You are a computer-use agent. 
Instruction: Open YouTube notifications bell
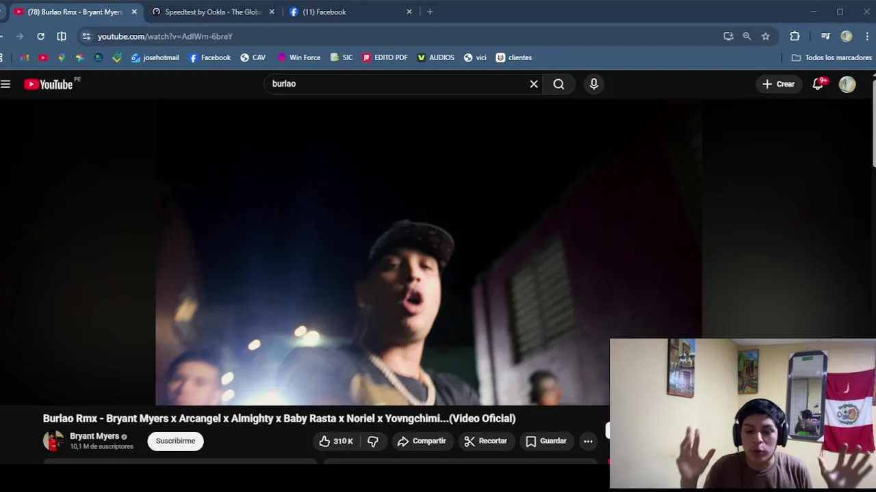click(818, 84)
